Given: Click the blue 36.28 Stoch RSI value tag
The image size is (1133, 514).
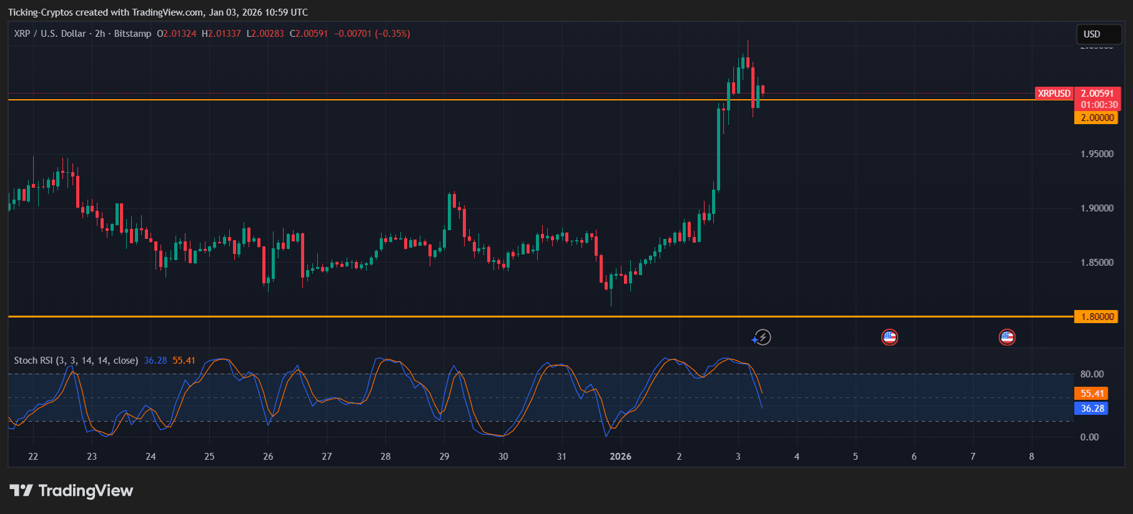Looking at the screenshot, I should [x=1092, y=409].
